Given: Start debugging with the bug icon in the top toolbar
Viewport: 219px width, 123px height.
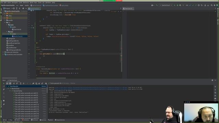Looking at the screenshot, I should pos(178,5).
